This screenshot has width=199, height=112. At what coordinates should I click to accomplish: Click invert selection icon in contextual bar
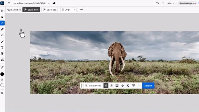(128, 86)
